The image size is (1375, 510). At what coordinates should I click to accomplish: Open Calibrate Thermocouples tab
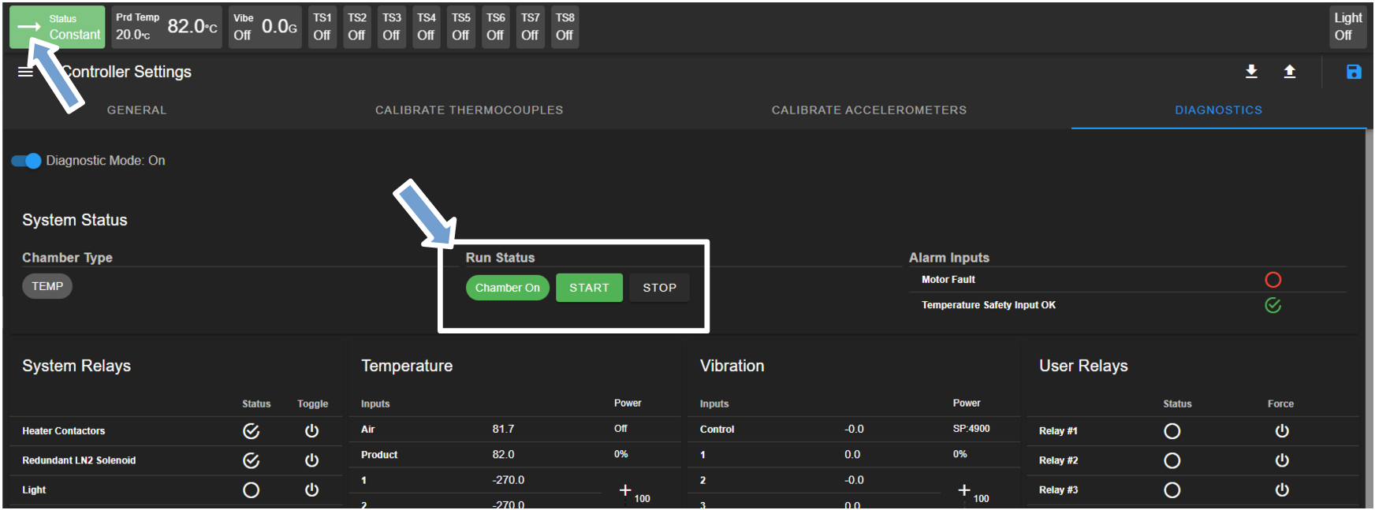(x=469, y=110)
